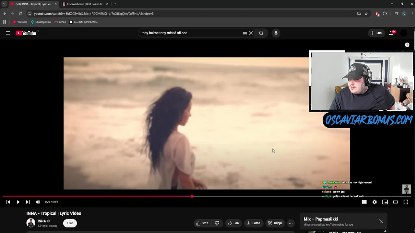Open more actions three-dot menu
The image size is (415, 233).
(291, 223)
